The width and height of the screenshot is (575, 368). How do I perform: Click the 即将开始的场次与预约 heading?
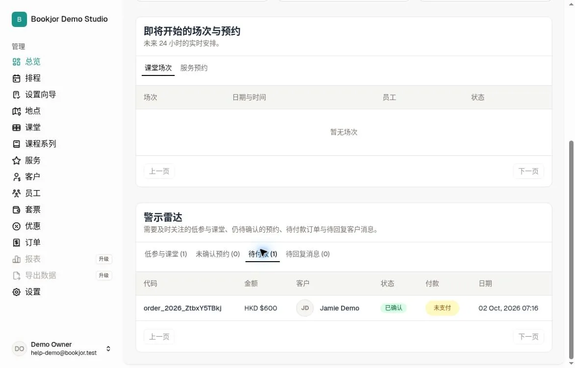coord(192,31)
